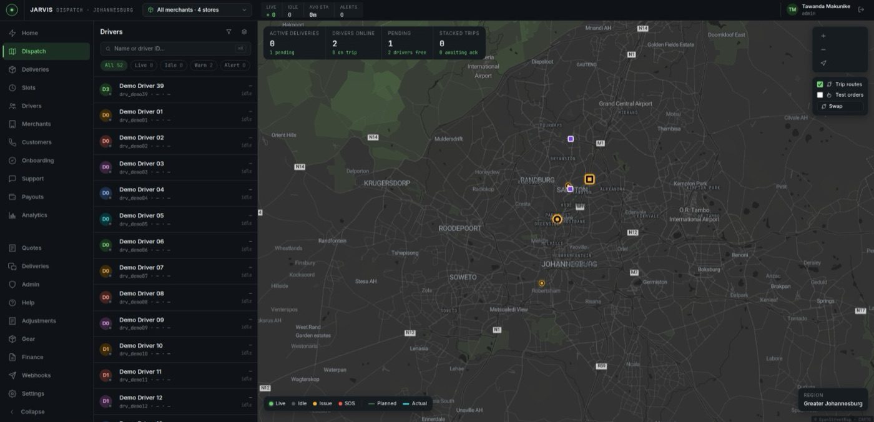Open the All merchants · 4 stores dropdown
874x422 pixels.
pos(197,10)
